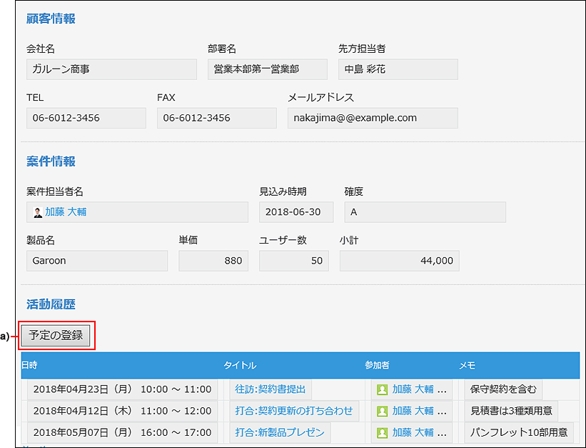Click the user icon beside 加藤 大輔 in 案件担当者名
This screenshot has height=448, width=586.
[38, 212]
